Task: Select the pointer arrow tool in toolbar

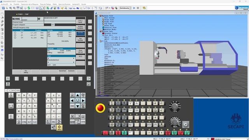Action: point(7,8)
